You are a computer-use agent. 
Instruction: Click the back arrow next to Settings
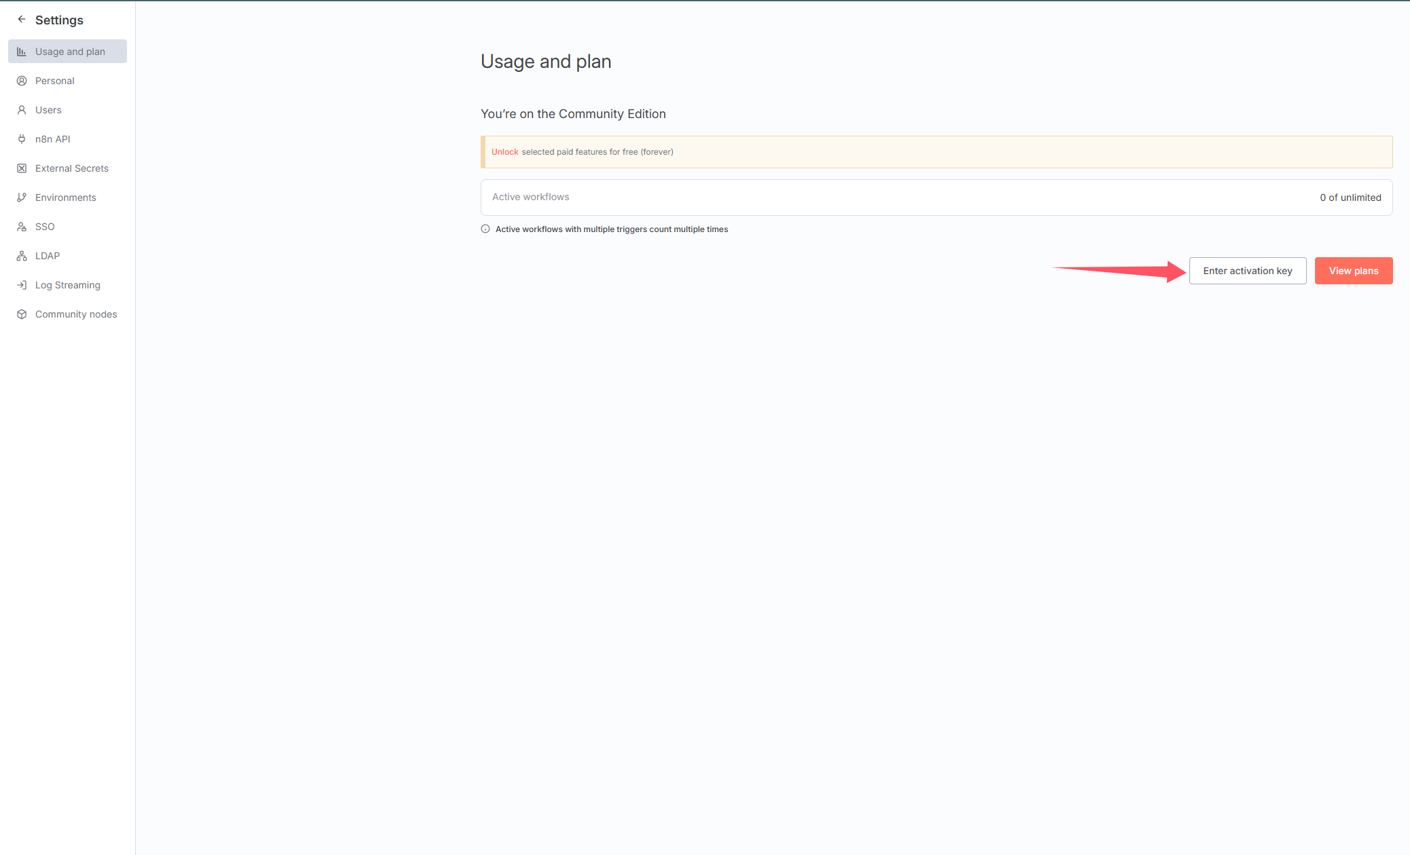22,20
